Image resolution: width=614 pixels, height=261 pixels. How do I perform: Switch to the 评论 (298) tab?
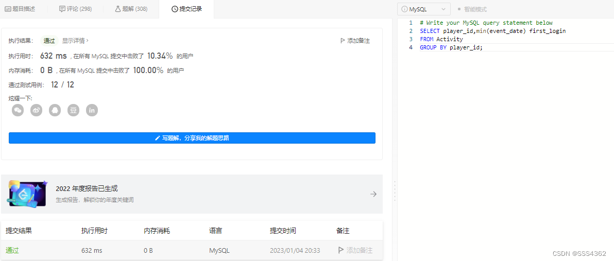coord(75,9)
